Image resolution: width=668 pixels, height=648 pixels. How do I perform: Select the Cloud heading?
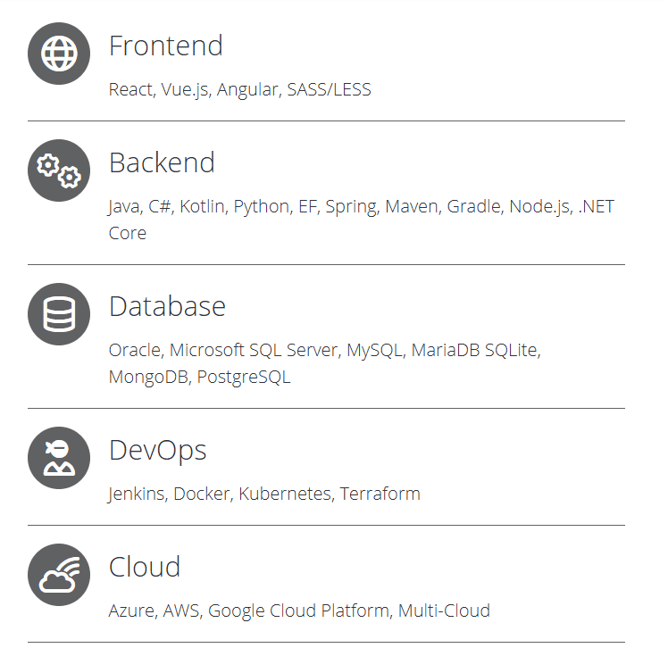(145, 567)
